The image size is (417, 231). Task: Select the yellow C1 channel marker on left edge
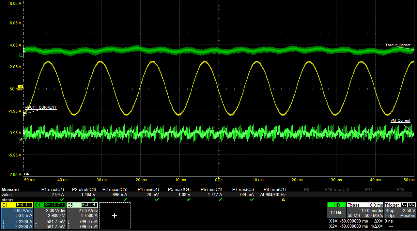pyautogui.click(x=20, y=87)
